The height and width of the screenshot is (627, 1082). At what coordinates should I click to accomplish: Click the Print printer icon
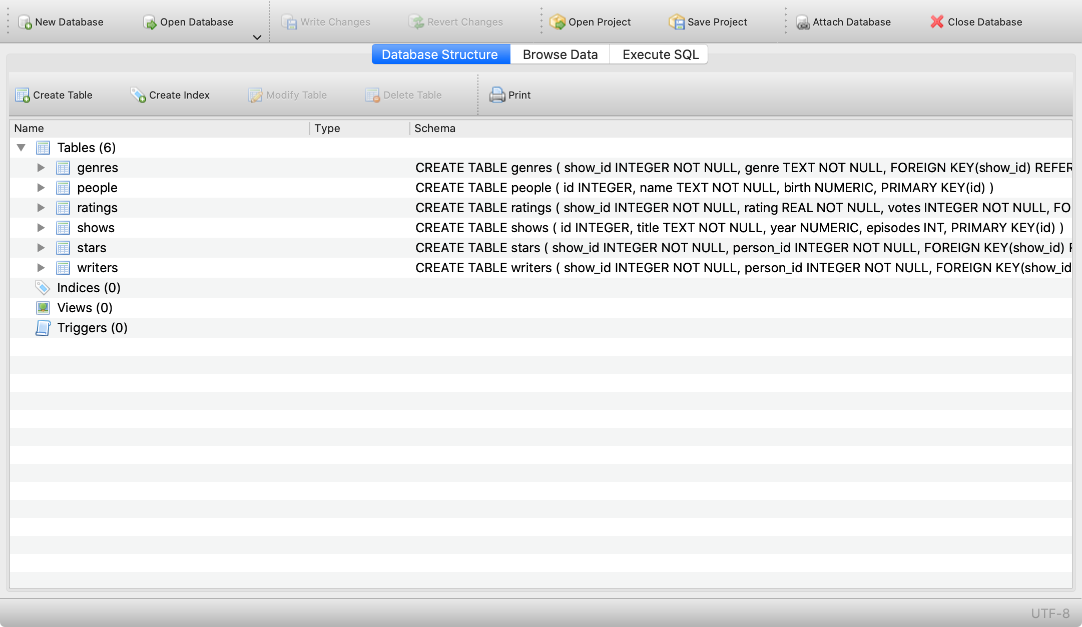tap(497, 95)
